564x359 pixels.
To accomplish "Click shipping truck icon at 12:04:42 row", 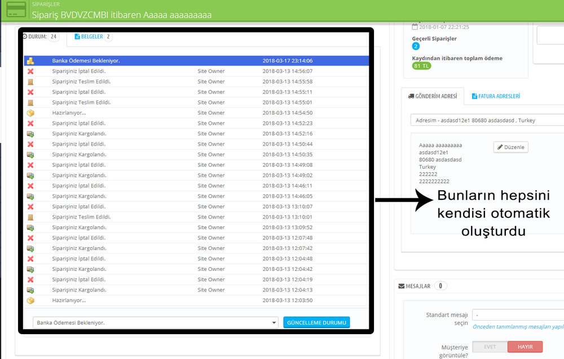I will click(30, 269).
